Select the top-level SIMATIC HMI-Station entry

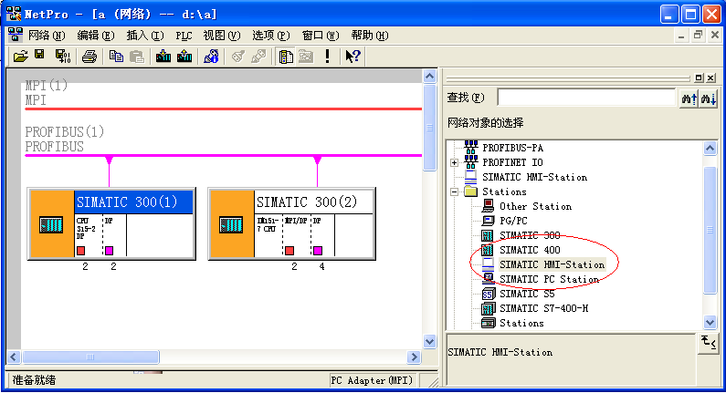coord(534,177)
